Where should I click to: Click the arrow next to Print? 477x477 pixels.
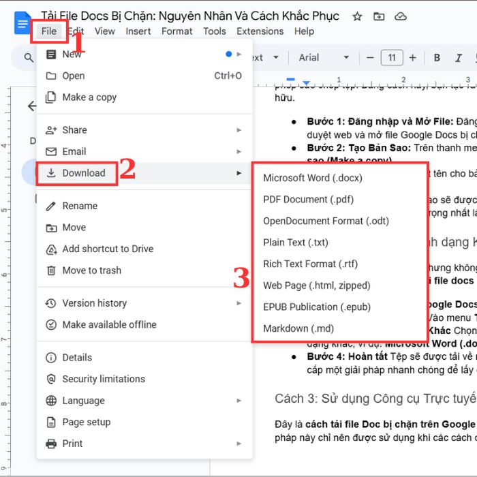point(239,444)
